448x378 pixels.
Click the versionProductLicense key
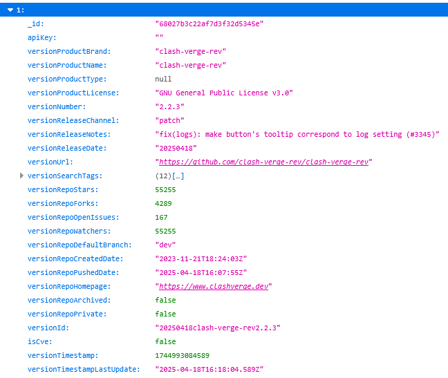point(73,93)
